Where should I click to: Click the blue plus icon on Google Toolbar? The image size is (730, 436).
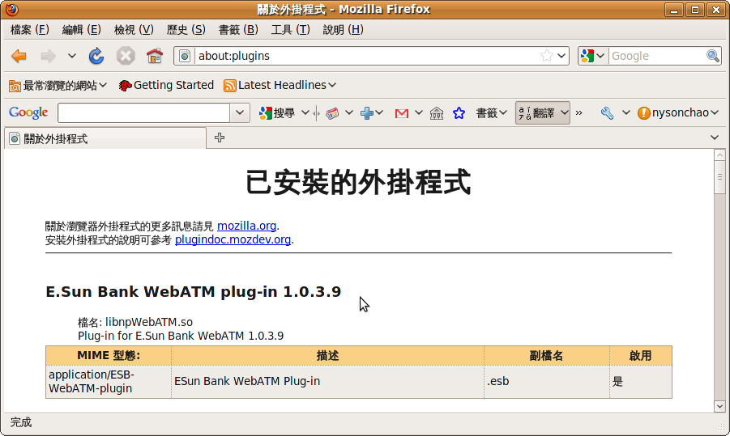(x=367, y=113)
